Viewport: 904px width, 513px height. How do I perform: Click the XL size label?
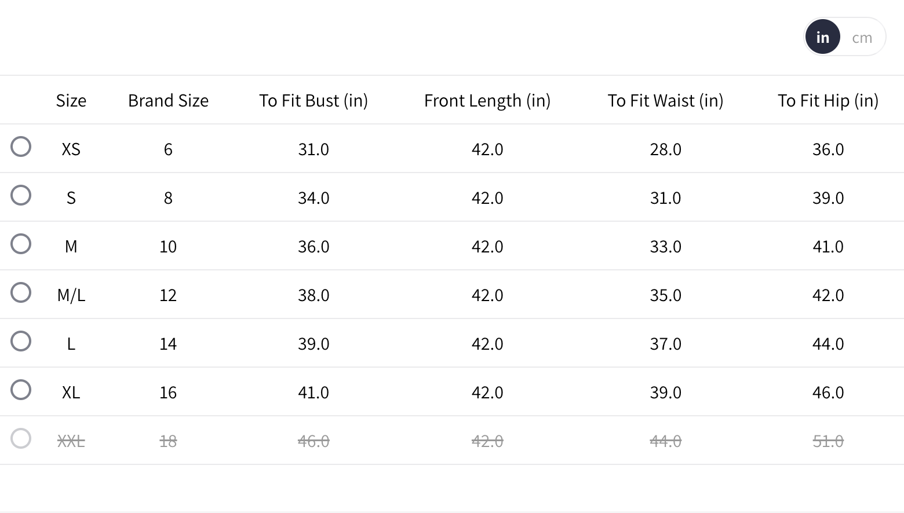71,393
